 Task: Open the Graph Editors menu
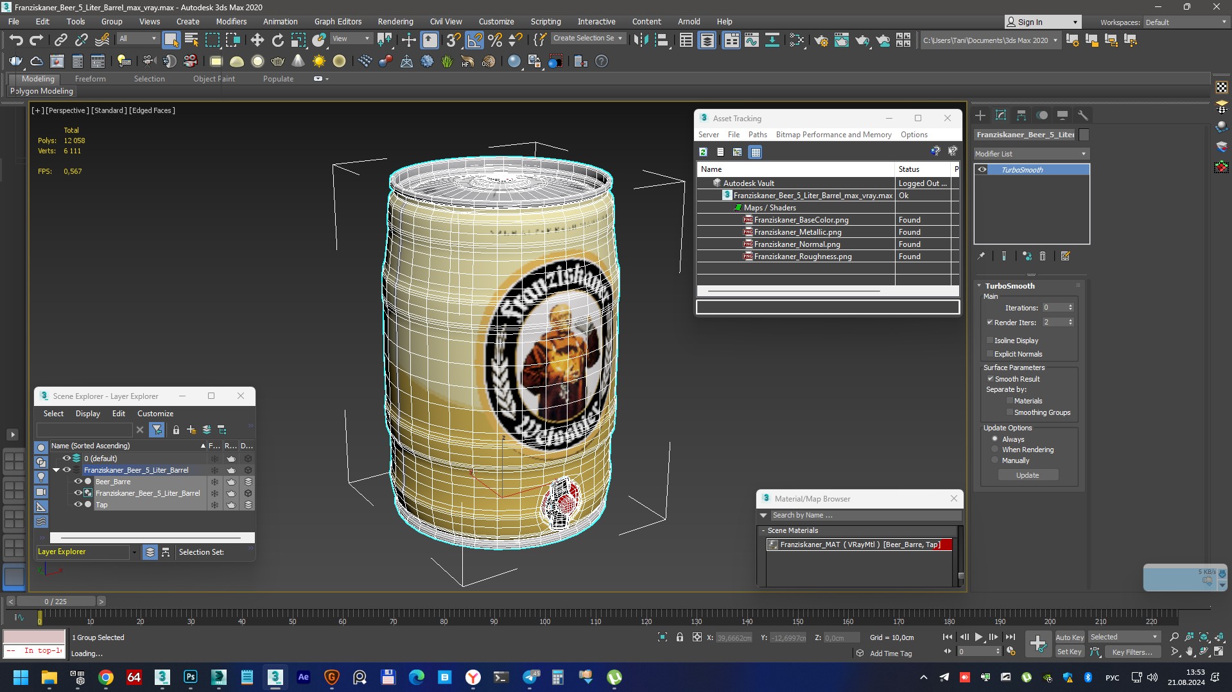pyautogui.click(x=338, y=21)
